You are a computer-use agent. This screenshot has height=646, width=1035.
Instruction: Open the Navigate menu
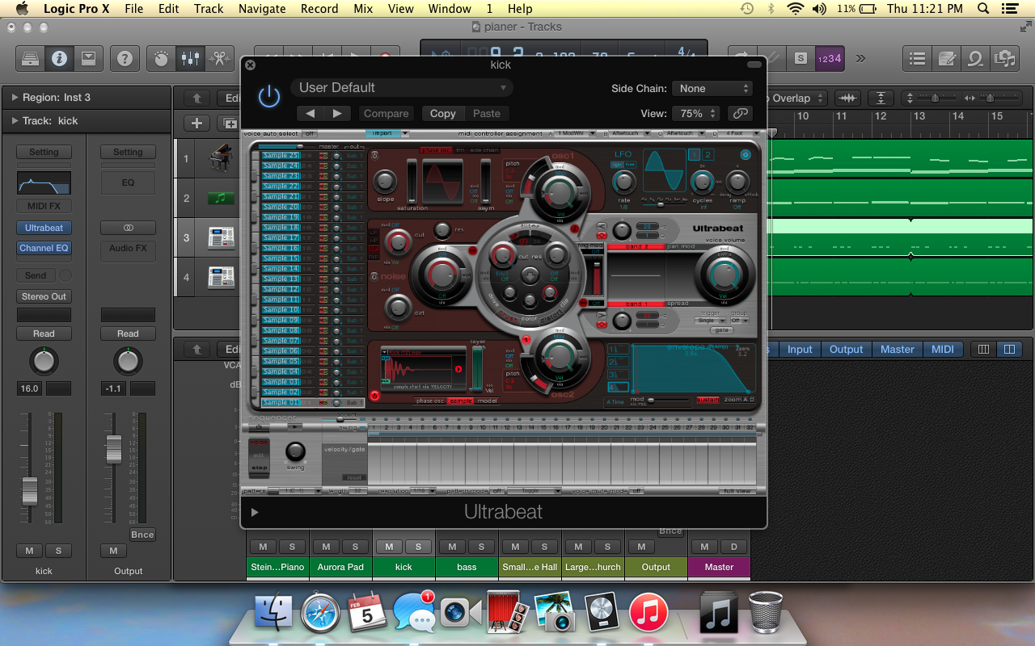tap(262, 9)
